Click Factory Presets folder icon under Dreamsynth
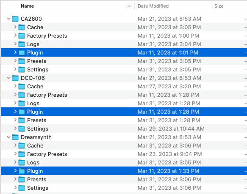247x194 pixels. point(22,154)
